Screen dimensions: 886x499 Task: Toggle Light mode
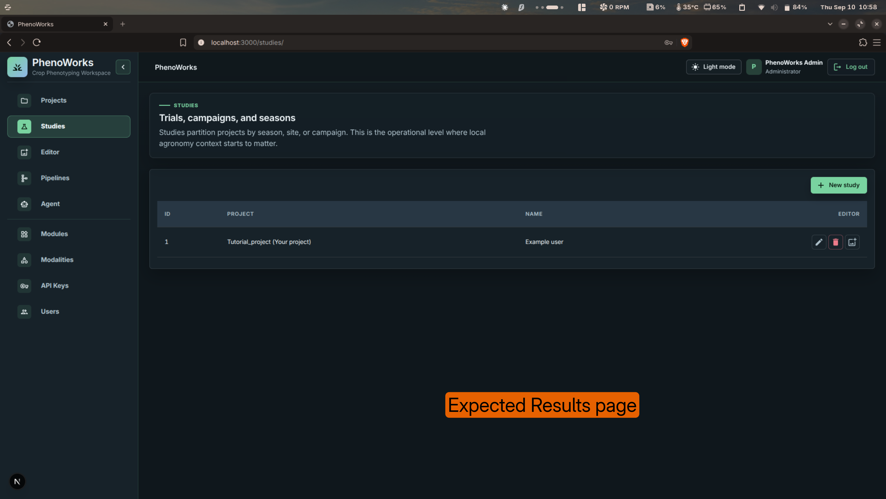[714, 67]
